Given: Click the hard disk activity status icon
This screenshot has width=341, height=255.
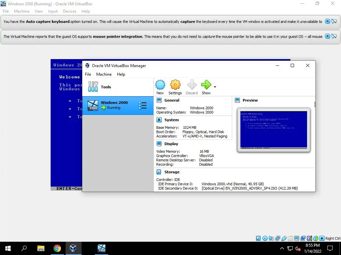Looking at the screenshot, I should coord(258,238).
